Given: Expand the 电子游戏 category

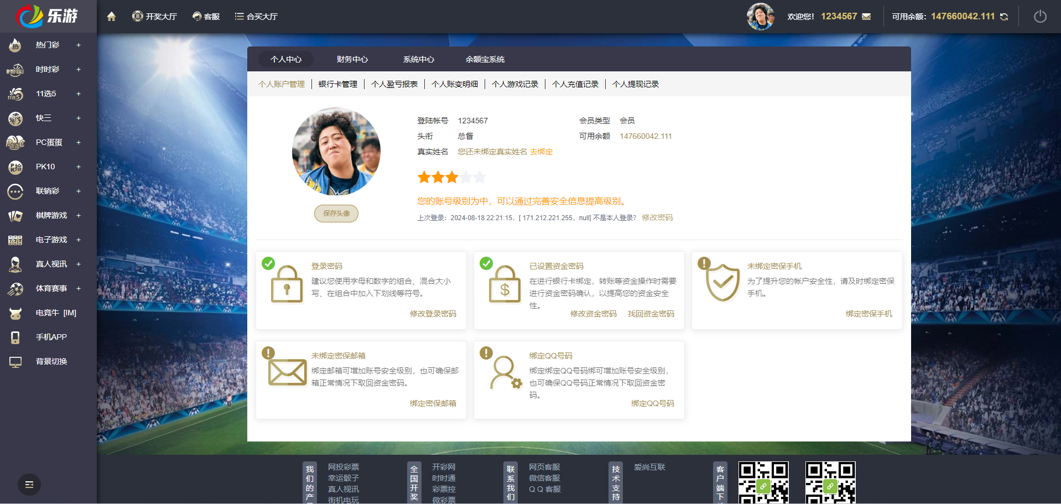Looking at the screenshot, I should [79, 240].
